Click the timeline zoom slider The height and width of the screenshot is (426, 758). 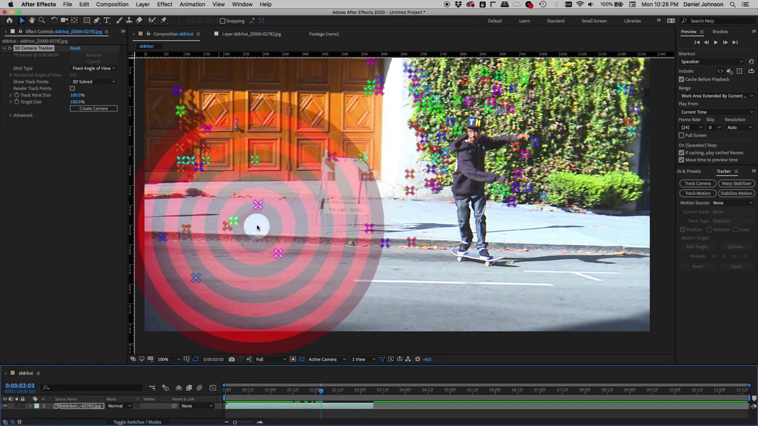point(235,422)
